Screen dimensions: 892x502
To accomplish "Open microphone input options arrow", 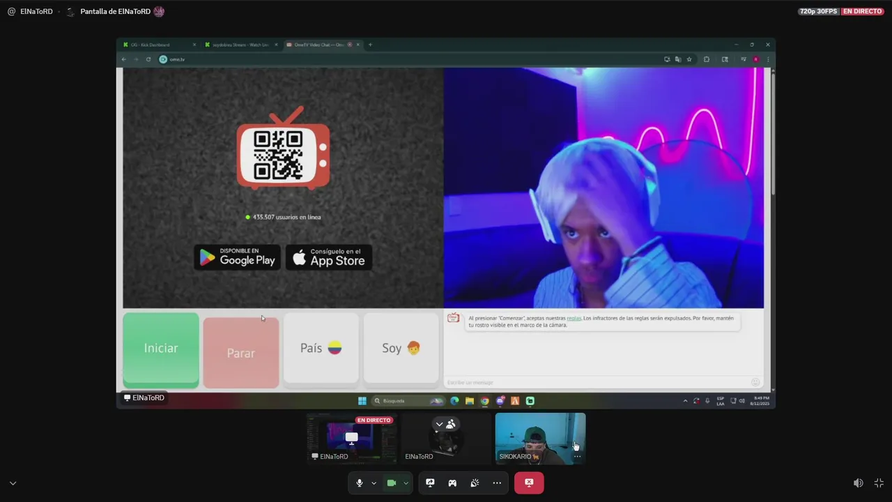I will click(x=374, y=483).
